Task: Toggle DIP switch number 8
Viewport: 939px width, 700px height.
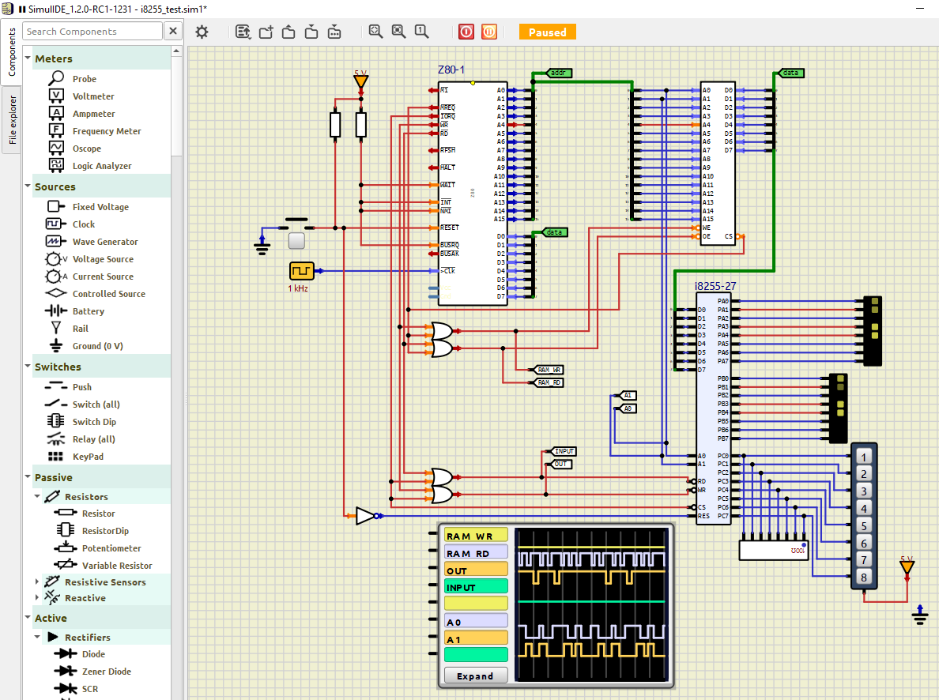Action: (x=864, y=578)
